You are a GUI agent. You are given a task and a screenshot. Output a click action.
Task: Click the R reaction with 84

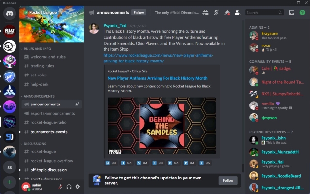pos(189,163)
